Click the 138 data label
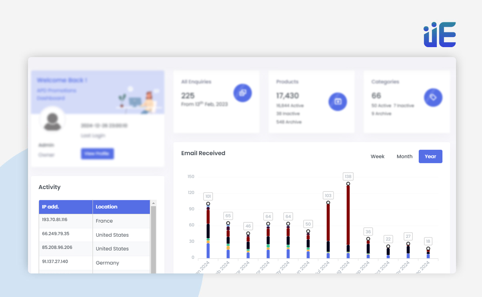The image size is (482, 297). point(348,176)
